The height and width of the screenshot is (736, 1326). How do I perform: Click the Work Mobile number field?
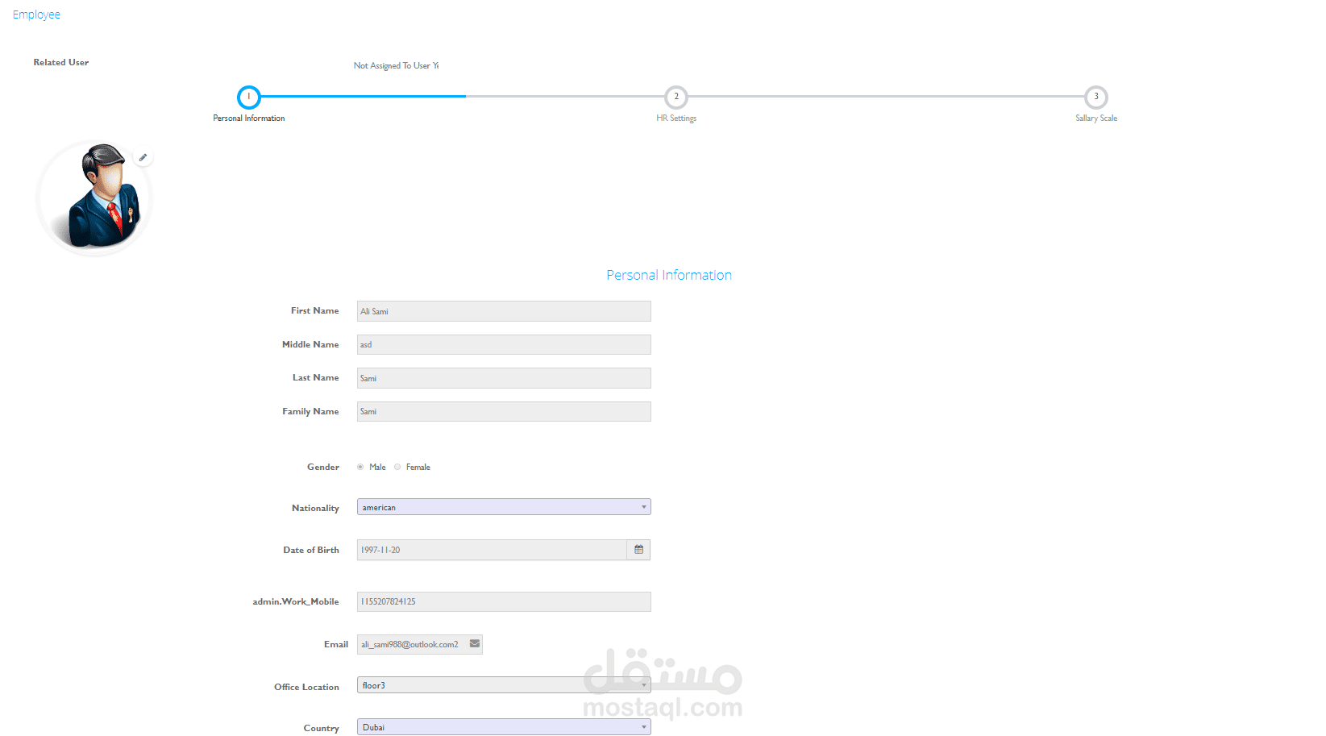pyautogui.click(x=504, y=601)
